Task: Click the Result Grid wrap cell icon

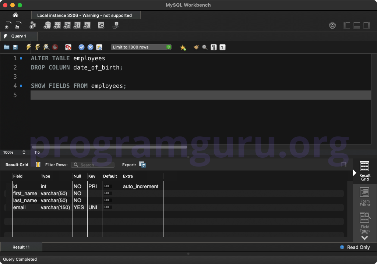Action: [38, 165]
